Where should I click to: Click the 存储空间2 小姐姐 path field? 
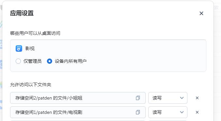click(78, 98)
